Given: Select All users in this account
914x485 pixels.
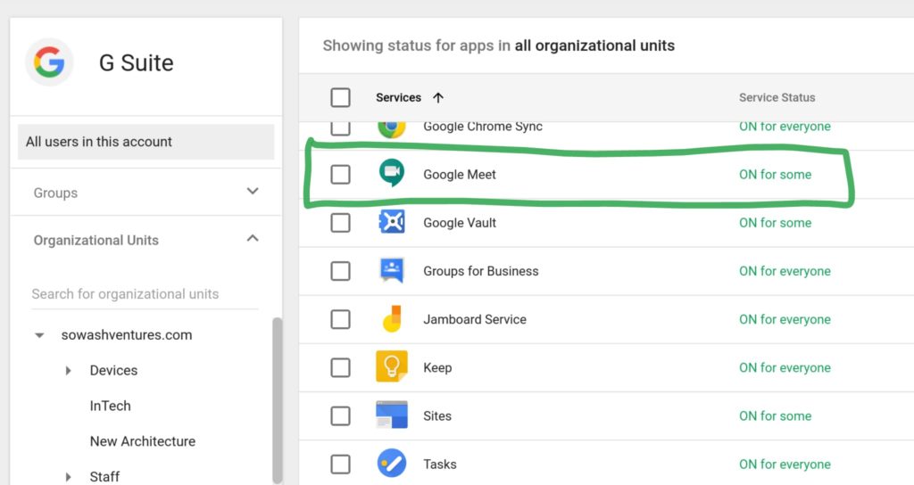Looking at the screenshot, I should 145,142.
